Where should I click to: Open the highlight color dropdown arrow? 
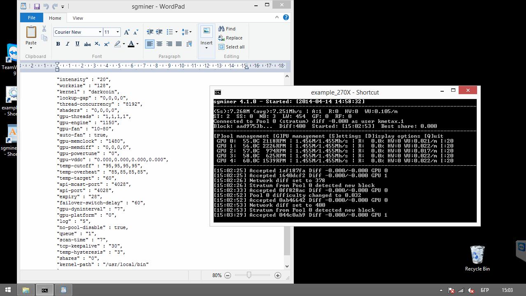coord(124,44)
